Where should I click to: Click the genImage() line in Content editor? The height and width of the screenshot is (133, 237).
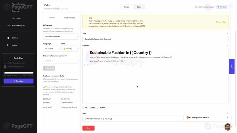coord(106,61)
